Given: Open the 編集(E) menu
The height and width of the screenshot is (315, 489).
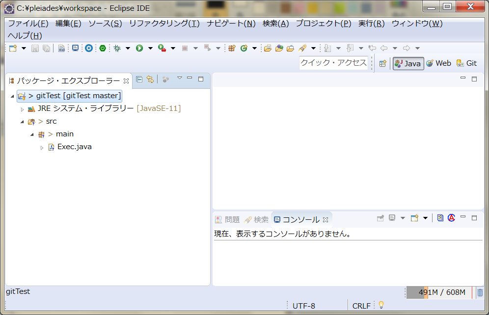Looking at the screenshot, I should point(68,24).
